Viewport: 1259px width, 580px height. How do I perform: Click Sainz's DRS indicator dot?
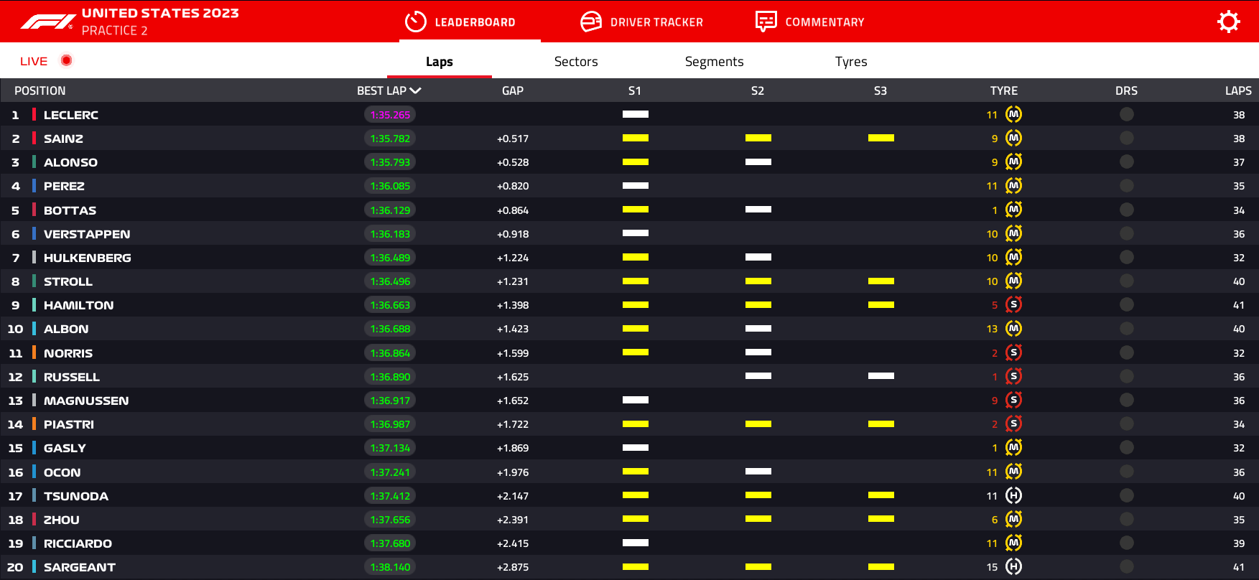pos(1126,138)
